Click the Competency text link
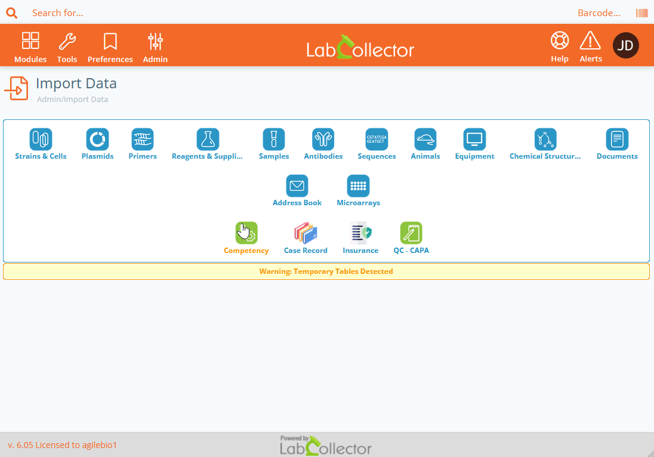 tap(246, 251)
